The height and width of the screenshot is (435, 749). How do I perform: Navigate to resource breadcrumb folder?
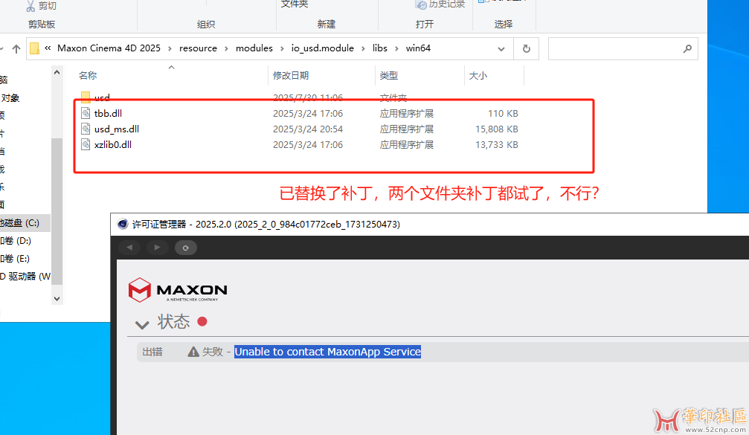coord(198,48)
